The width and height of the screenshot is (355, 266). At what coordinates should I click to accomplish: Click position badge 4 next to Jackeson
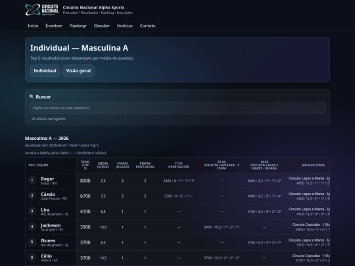pyautogui.click(x=32, y=227)
